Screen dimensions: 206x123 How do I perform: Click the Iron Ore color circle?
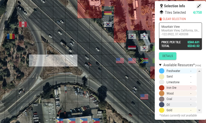pyautogui.click(x=162, y=88)
